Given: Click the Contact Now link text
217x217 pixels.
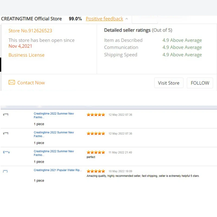Looking at the screenshot, I should pos(31,83).
